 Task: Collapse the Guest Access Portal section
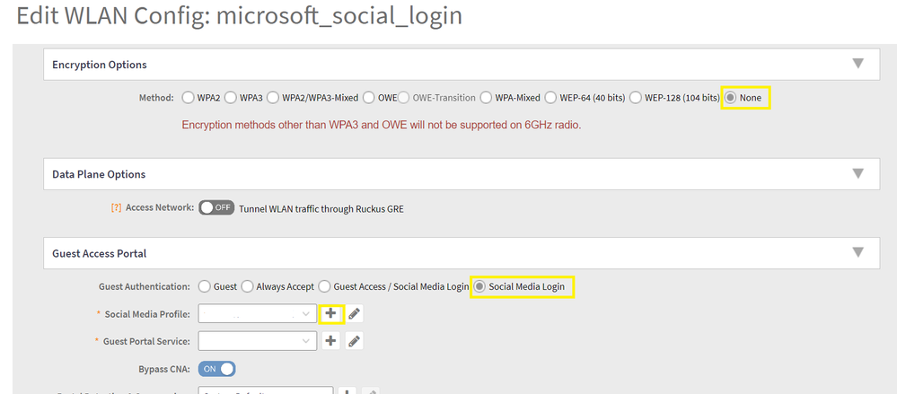[x=857, y=252]
